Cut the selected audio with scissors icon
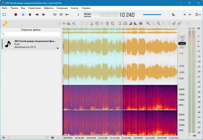Screen dimensions: 203x140 click(x=92, y=24)
